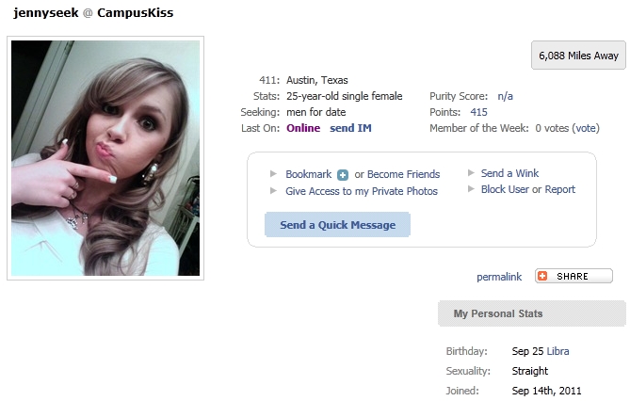Click the arrow bullet beside Give Access
Image resolution: width=630 pixels, height=401 pixels.
273,191
